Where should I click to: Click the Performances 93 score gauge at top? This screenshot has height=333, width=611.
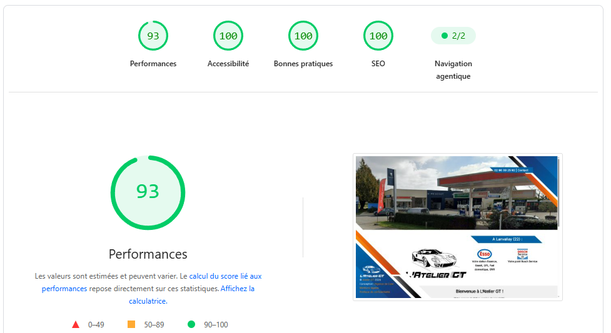pyautogui.click(x=153, y=36)
